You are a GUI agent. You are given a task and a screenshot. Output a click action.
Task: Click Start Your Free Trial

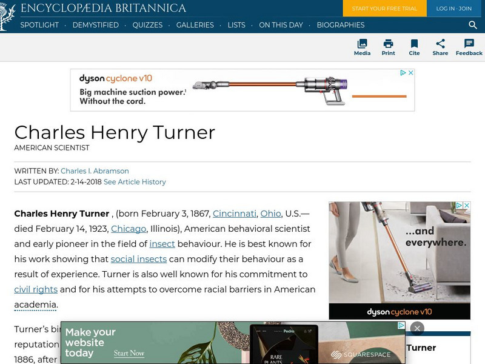[384, 9]
